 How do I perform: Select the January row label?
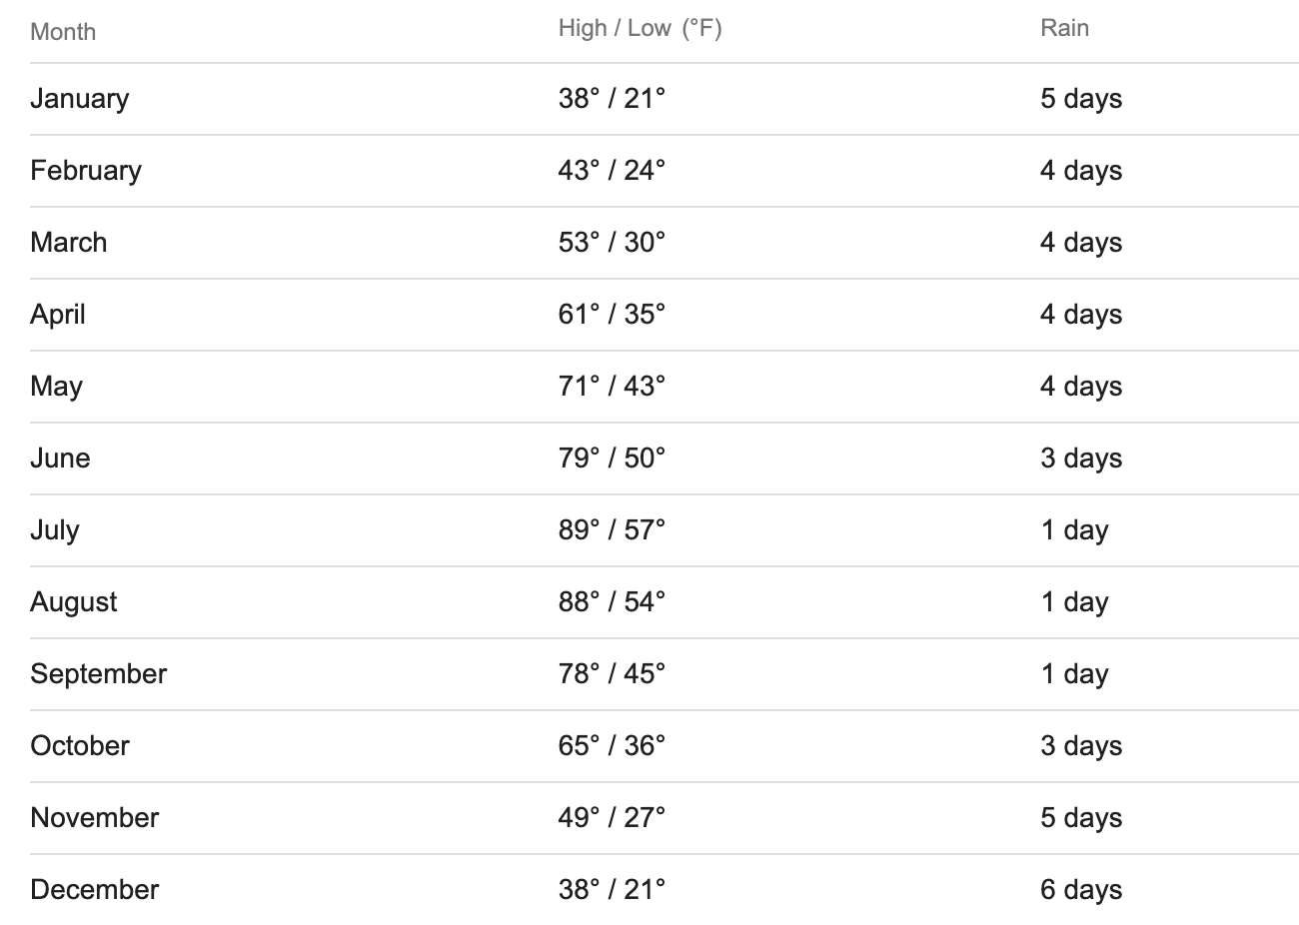click(x=80, y=99)
